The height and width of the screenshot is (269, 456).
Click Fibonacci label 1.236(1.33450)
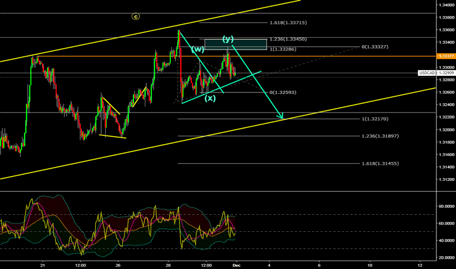(x=288, y=39)
